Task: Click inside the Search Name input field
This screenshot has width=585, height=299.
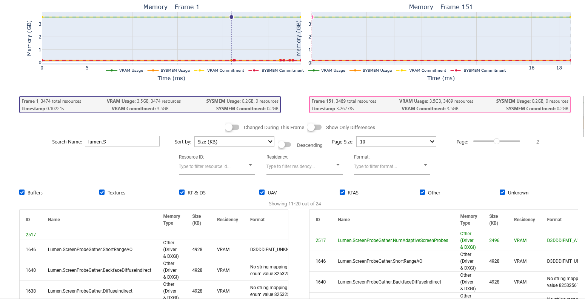Action: [x=122, y=141]
